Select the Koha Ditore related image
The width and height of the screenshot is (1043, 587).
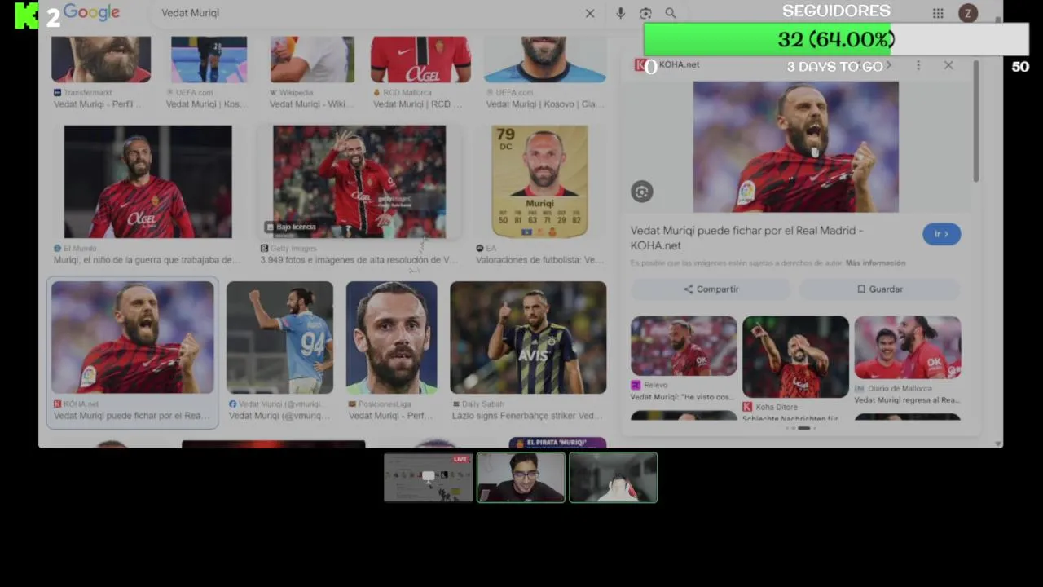pos(795,357)
